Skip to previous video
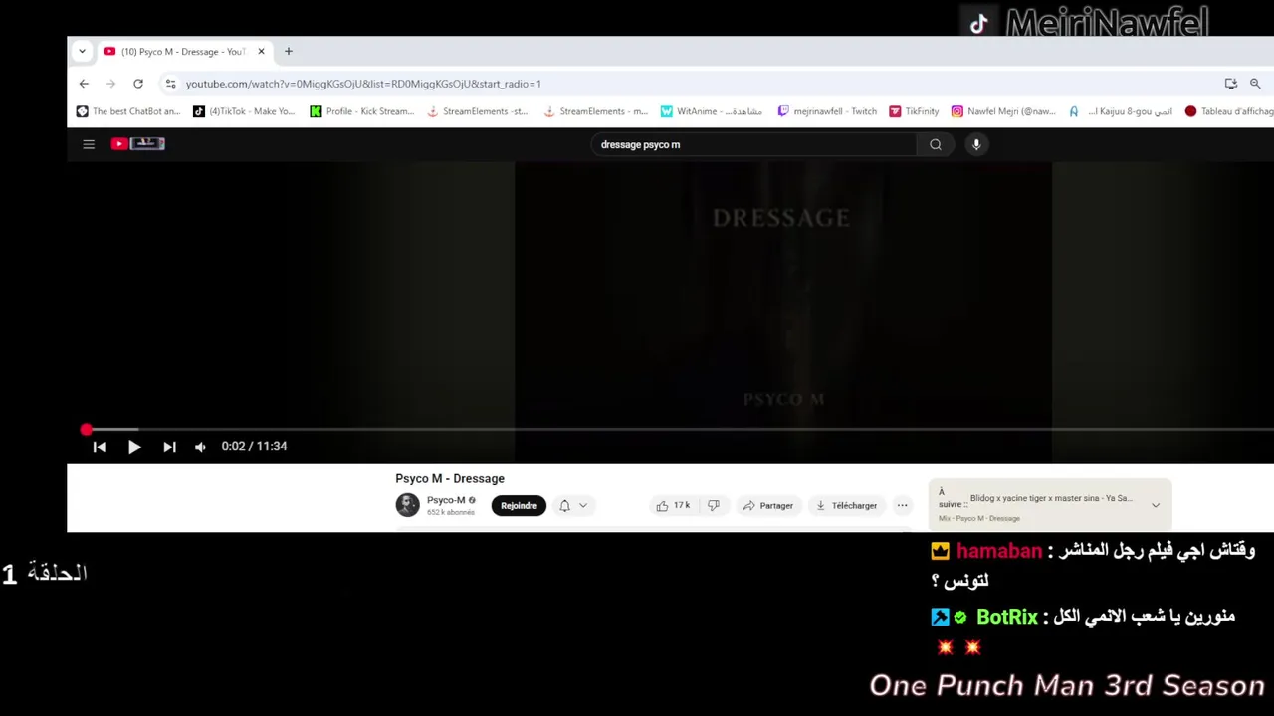Image resolution: width=1274 pixels, height=716 pixels. (x=100, y=447)
